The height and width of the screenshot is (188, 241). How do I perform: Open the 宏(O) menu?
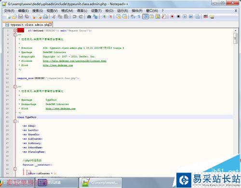pos(109,11)
